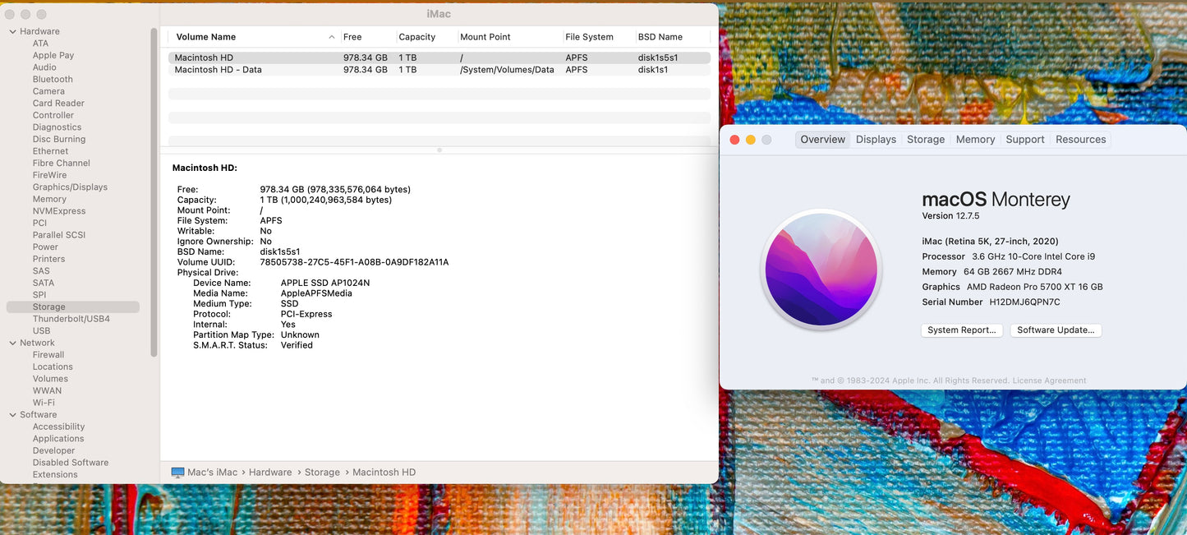Select the Memory tab
This screenshot has width=1187, height=535.
tap(975, 140)
